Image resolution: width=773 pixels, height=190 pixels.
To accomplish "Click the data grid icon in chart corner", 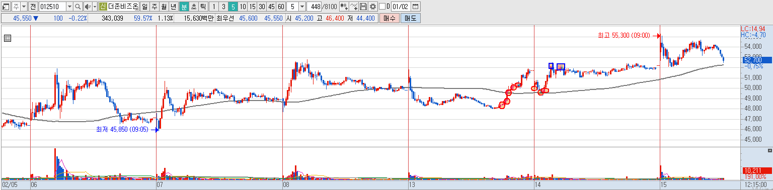I will [x=7, y=38].
